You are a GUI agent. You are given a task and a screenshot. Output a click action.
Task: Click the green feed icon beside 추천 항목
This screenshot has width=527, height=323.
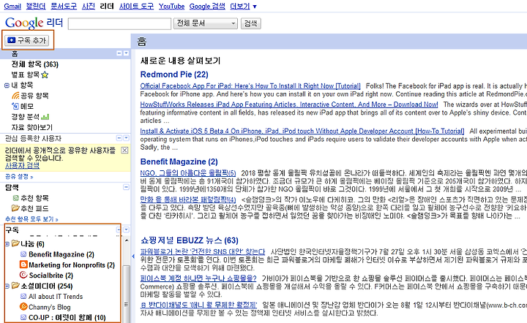(15, 198)
